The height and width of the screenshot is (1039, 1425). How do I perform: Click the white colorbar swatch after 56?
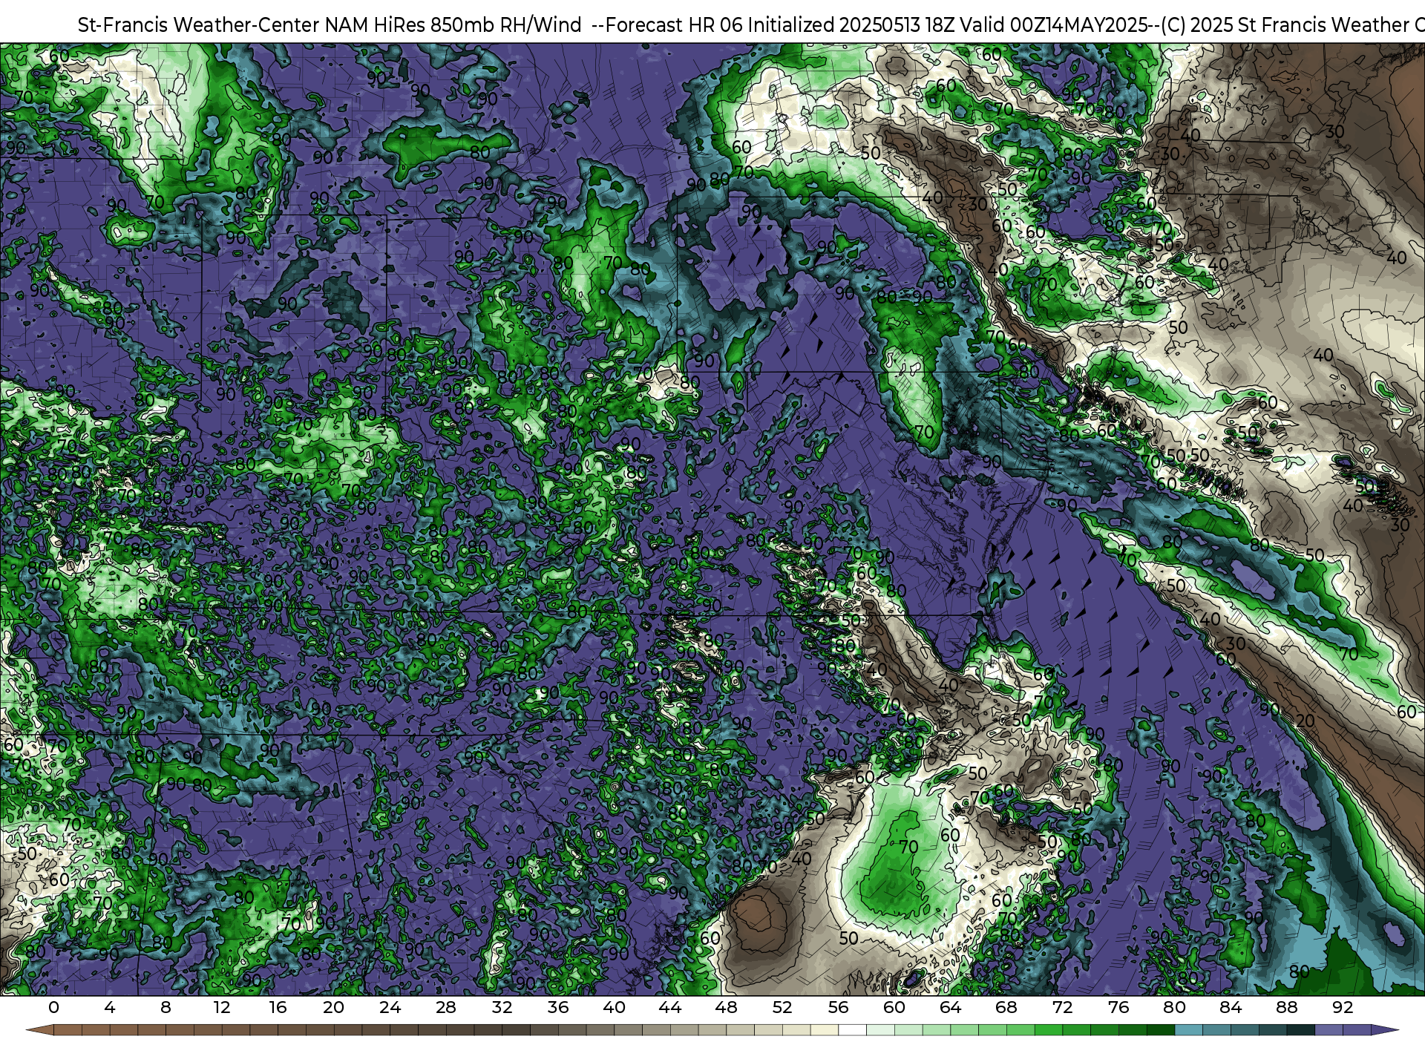(x=853, y=1030)
